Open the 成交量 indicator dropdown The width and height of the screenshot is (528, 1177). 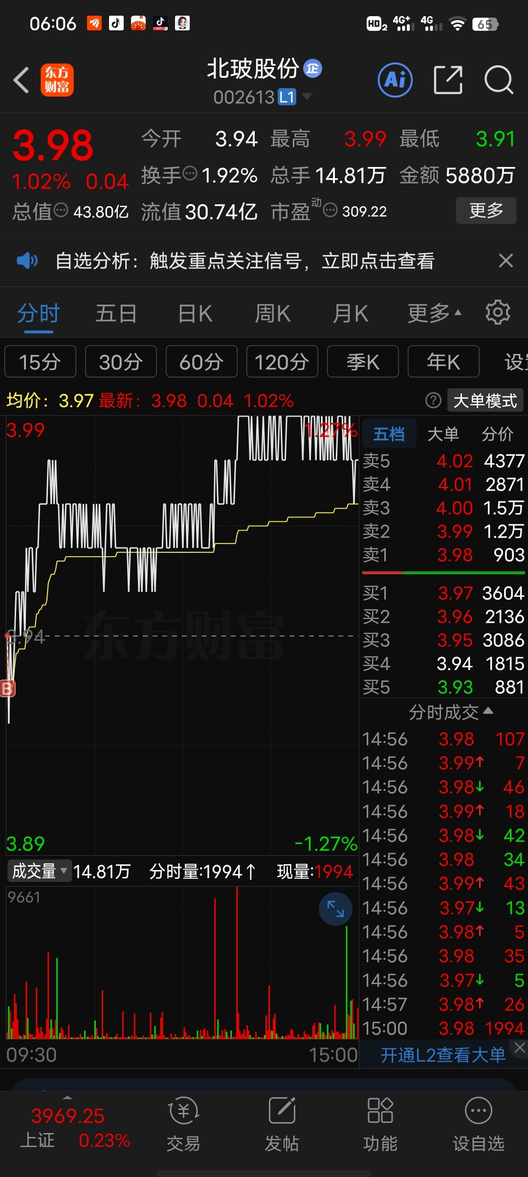tap(40, 871)
